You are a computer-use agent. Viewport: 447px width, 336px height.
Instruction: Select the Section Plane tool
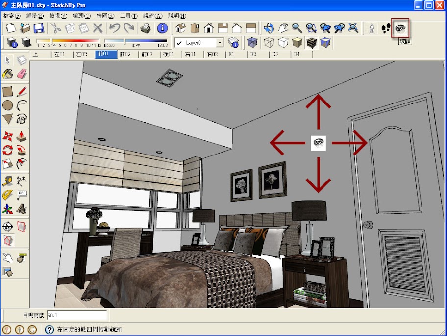click(8, 227)
